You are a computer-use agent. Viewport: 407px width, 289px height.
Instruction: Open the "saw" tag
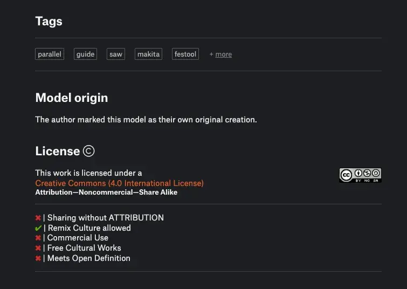pyautogui.click(x=116, y=54)
